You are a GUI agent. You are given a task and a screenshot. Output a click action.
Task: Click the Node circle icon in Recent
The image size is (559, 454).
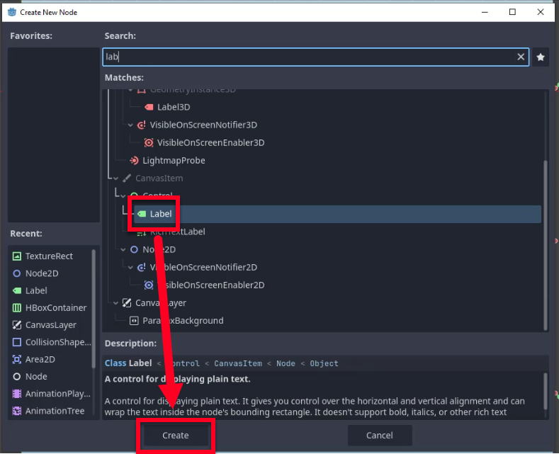coord(17,376)
